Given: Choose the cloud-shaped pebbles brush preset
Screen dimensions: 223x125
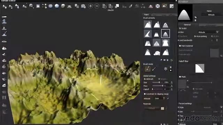Looking at the screenshot, I should click(156, 53).
